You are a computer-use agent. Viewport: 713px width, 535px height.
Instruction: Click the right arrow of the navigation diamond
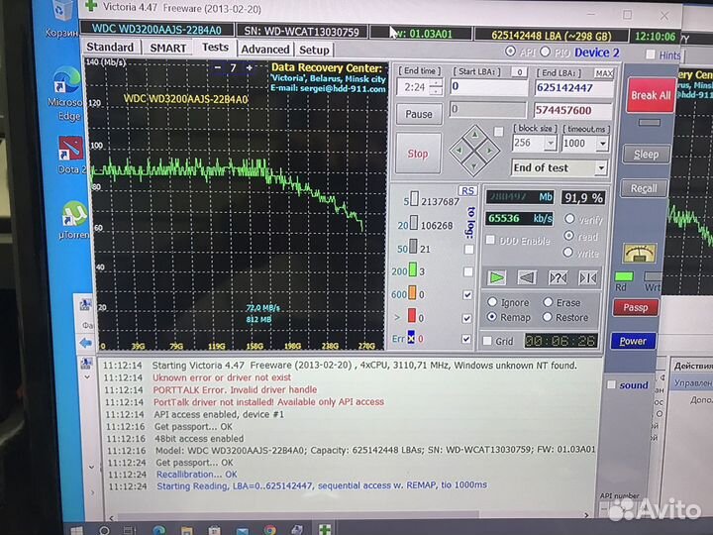pos(490,151)
